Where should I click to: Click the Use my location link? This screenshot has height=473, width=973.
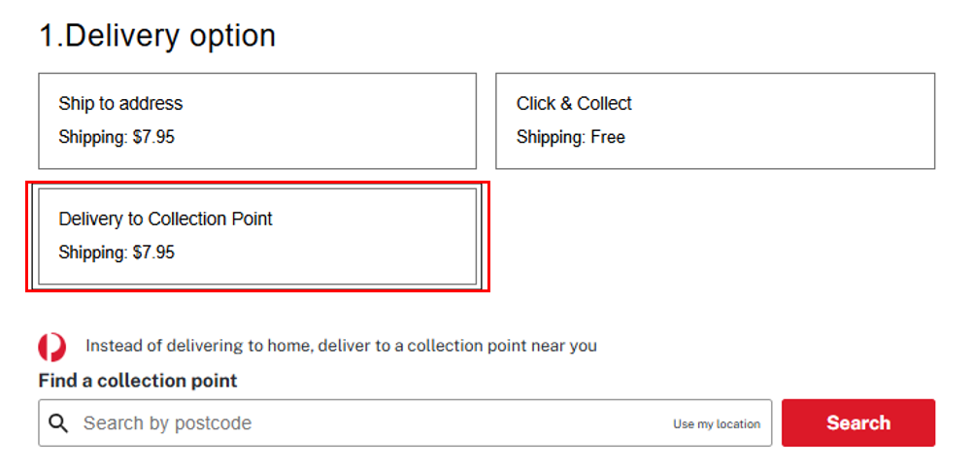click(x=717, y=424)
